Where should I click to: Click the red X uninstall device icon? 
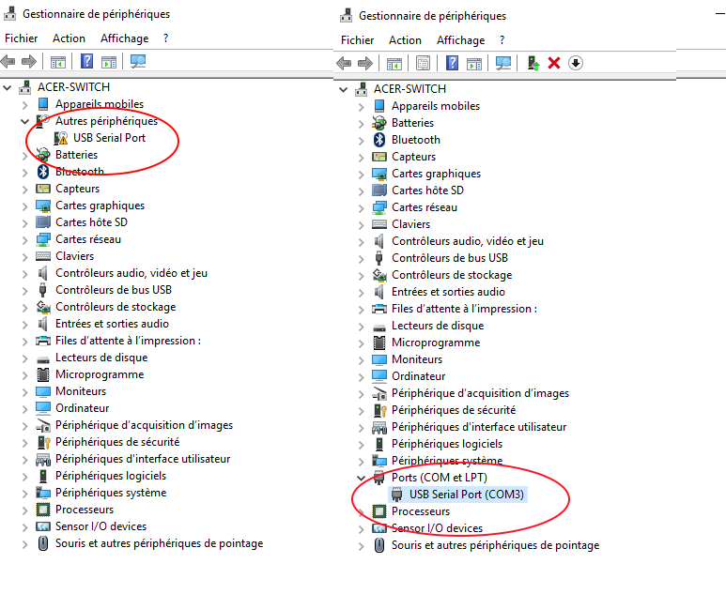click(554, 63)
